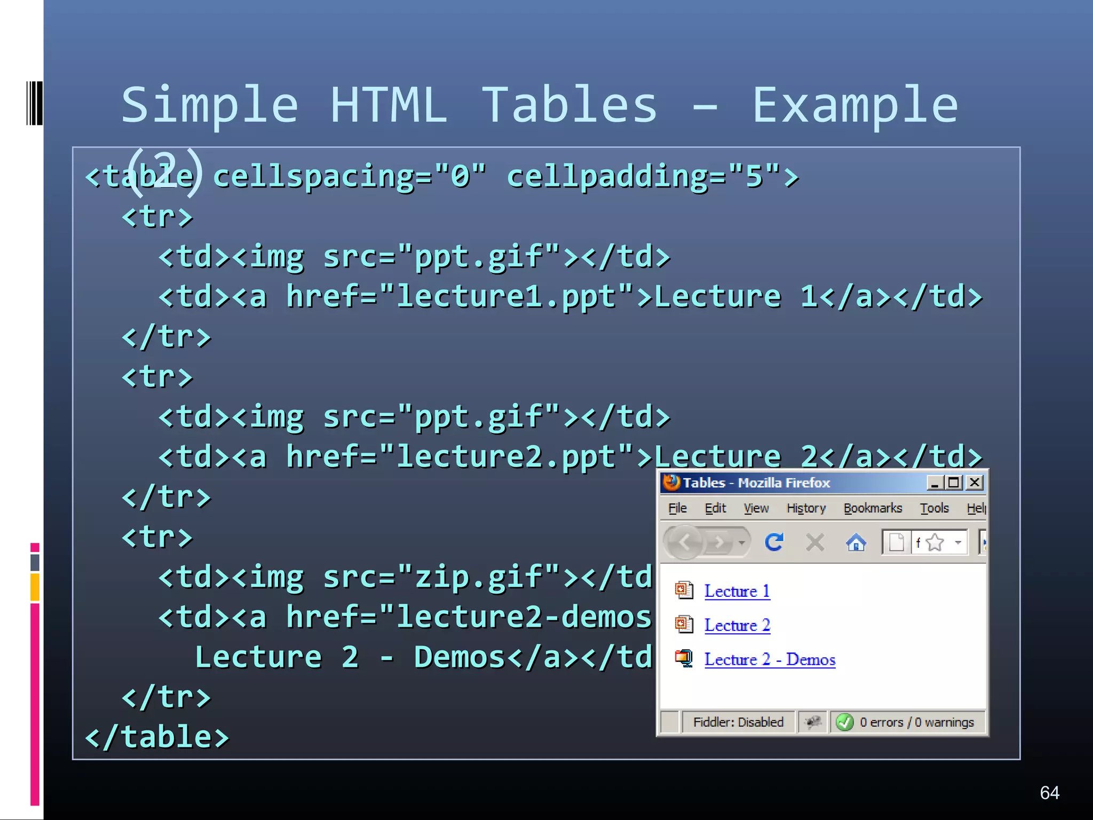Click the gray status bar spider icon
The height and width of the screenshot is (820, 1093).
point(813,722)
